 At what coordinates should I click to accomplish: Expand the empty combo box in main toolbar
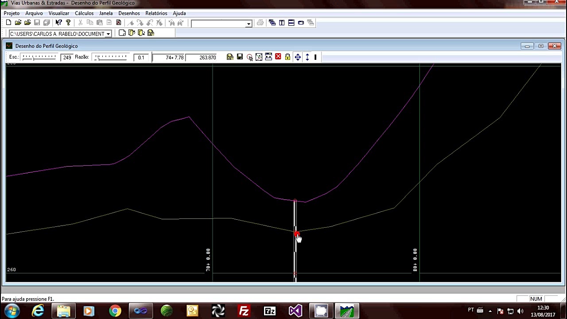pyautogui.click(x=249, y=23)
